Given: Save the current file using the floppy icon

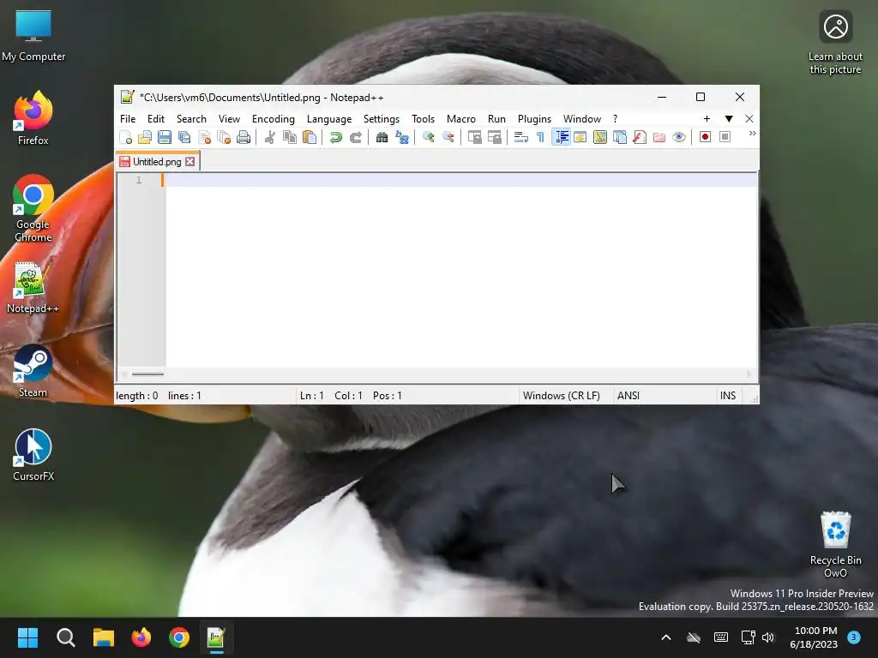Looking at the screenshot, I should [165, 137].
